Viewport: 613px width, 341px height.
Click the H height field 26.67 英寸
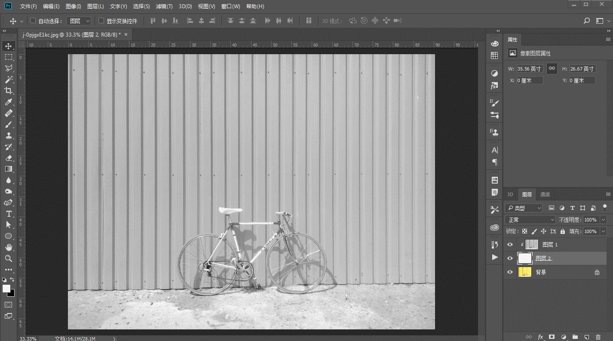(582, 68)
